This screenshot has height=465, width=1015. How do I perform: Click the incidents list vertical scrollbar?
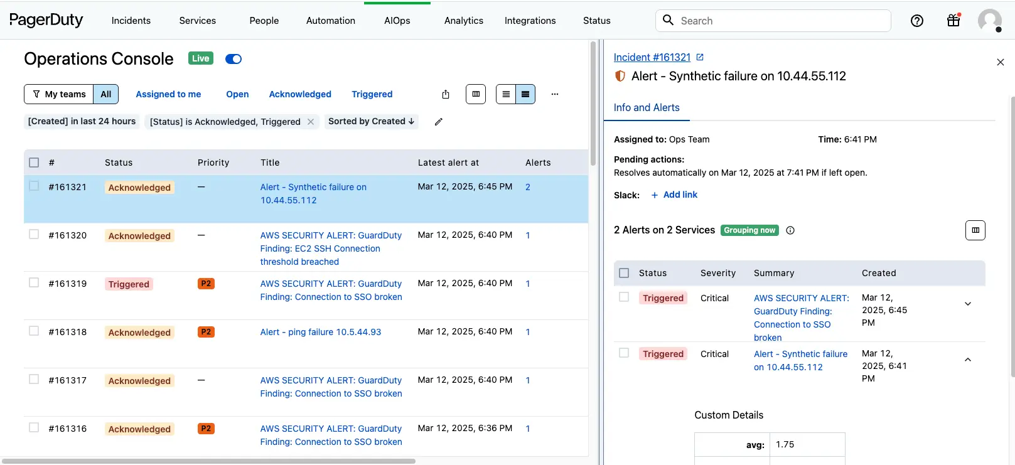pyautogui.click(x=593, y=104)
